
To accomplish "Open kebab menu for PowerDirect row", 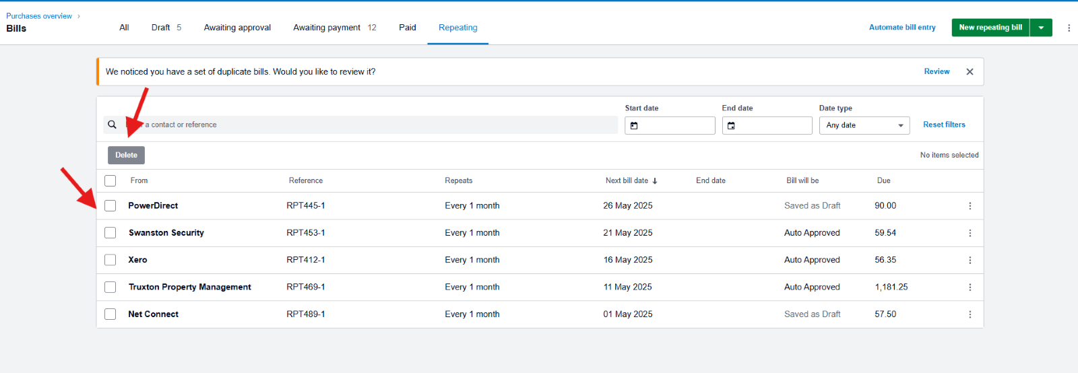I will (970, 206).
